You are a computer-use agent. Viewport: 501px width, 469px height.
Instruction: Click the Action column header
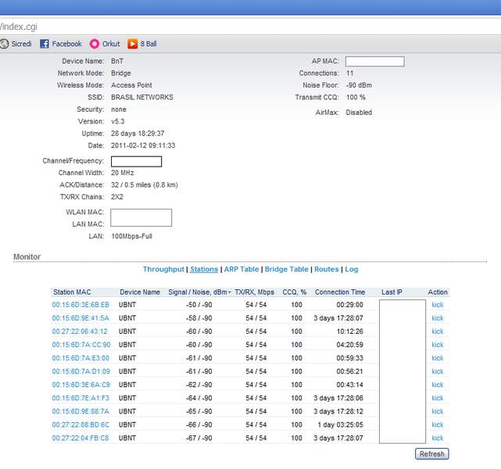coord(438,292)
